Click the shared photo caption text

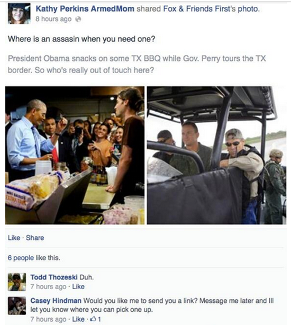137,64
